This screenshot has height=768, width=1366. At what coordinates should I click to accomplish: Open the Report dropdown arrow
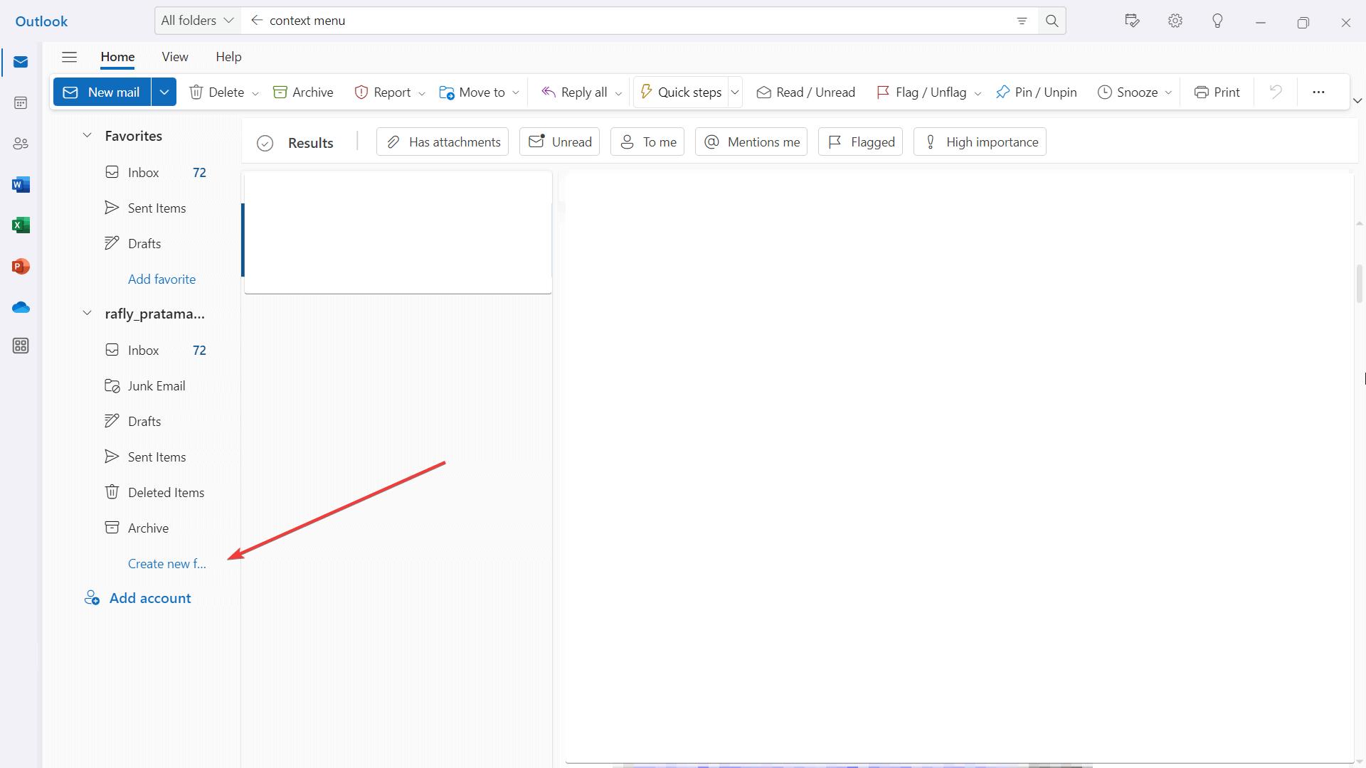click(x=421, y=93)
